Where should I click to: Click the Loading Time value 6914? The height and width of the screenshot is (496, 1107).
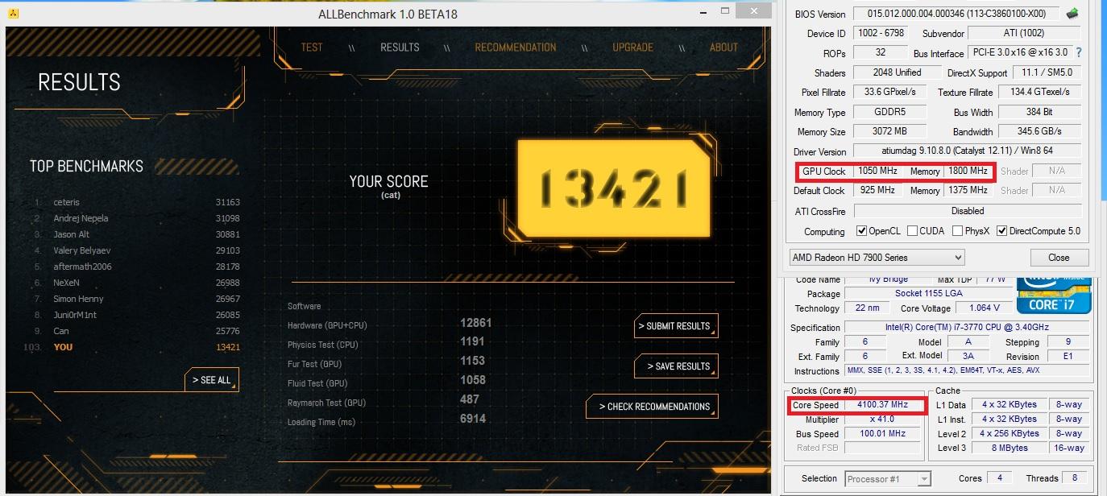[473, 420]
